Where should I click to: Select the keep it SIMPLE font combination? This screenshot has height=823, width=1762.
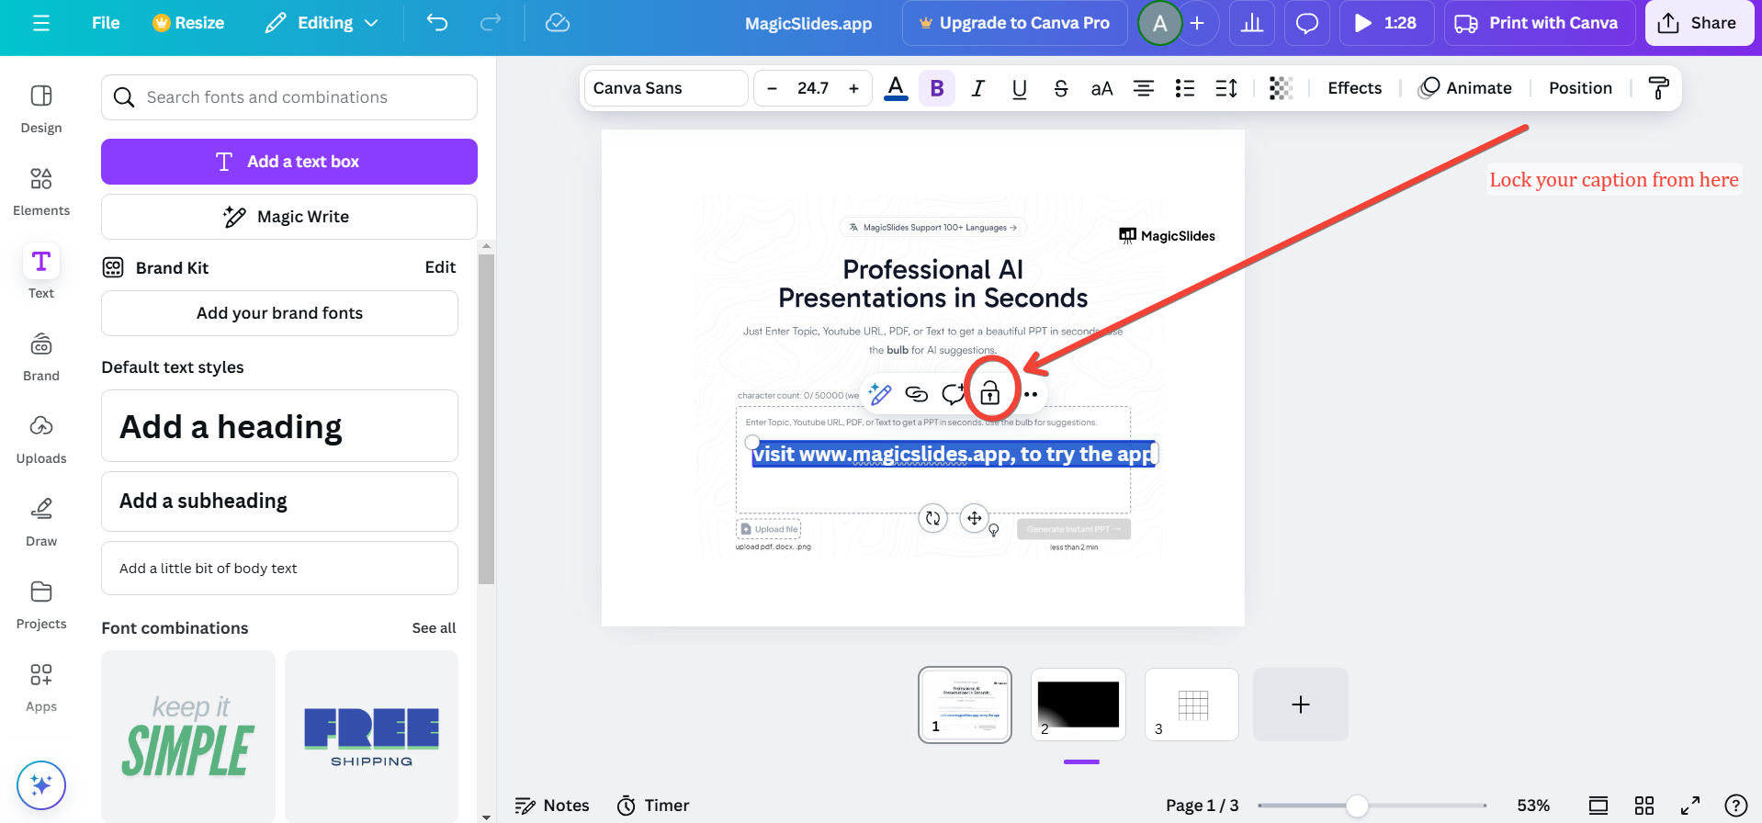[188, 737]
